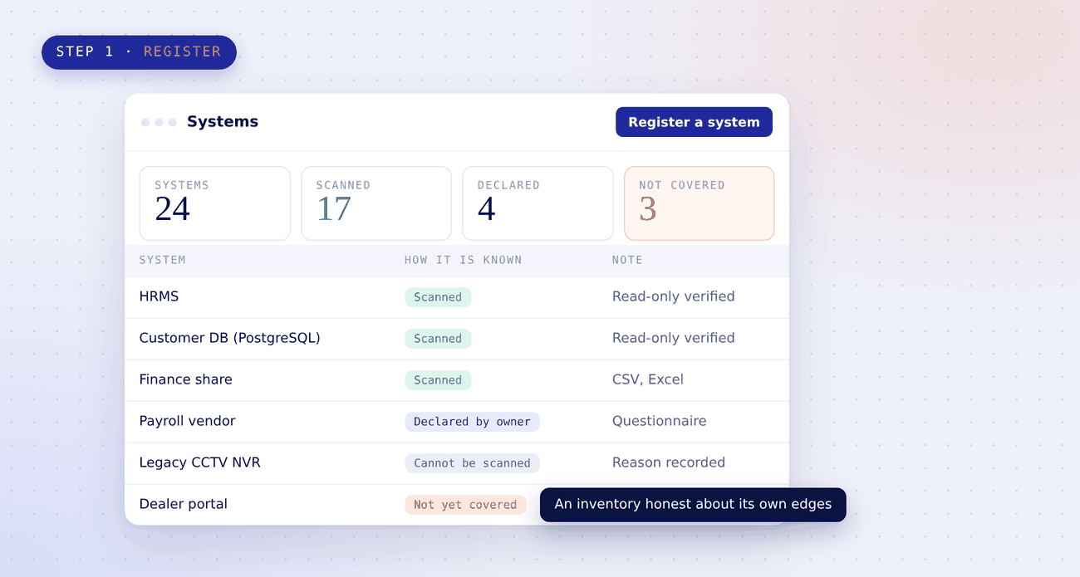Click the Questionnaire note for Payroll vendor

[x=660, y=421]
